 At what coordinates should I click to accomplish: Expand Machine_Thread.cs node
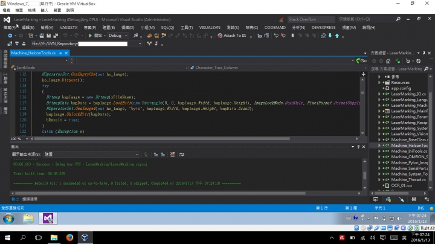click(379, 179)
